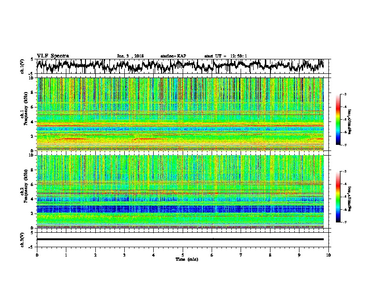
Task: Select the "start UT = 12:50: 1" text
Action: (x=226, y=56)
